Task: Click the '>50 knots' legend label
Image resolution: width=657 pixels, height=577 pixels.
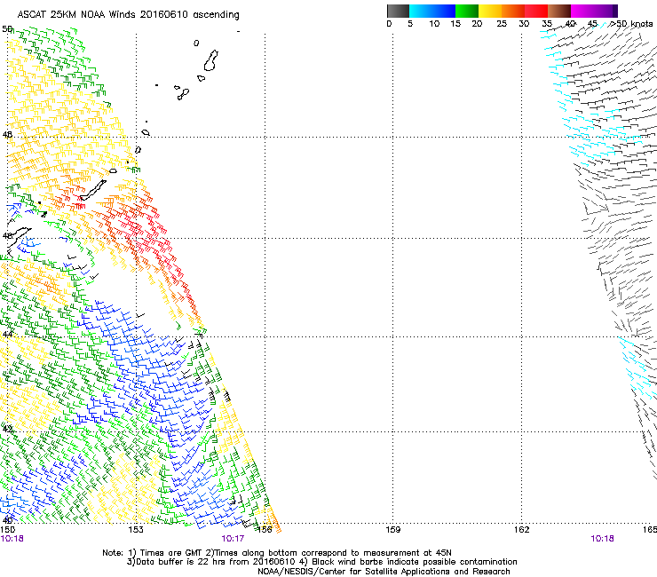Action: click(631, 24)
